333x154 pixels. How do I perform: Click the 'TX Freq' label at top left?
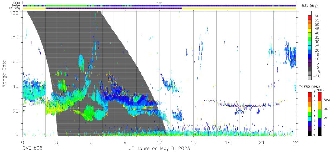[x=15, y=8]
